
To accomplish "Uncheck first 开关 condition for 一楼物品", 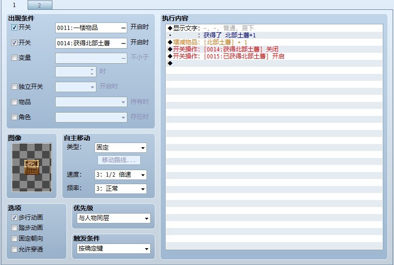I will point(15,28).
